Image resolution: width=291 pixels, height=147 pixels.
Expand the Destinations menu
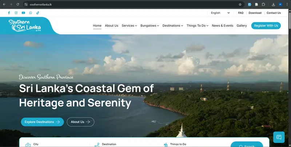pyautogui.click(x=173, y=25)
